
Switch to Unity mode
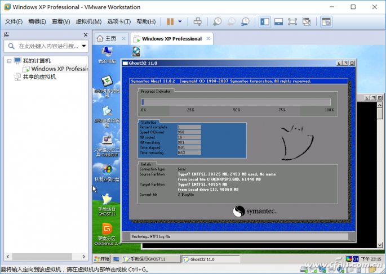pos(307,21)
